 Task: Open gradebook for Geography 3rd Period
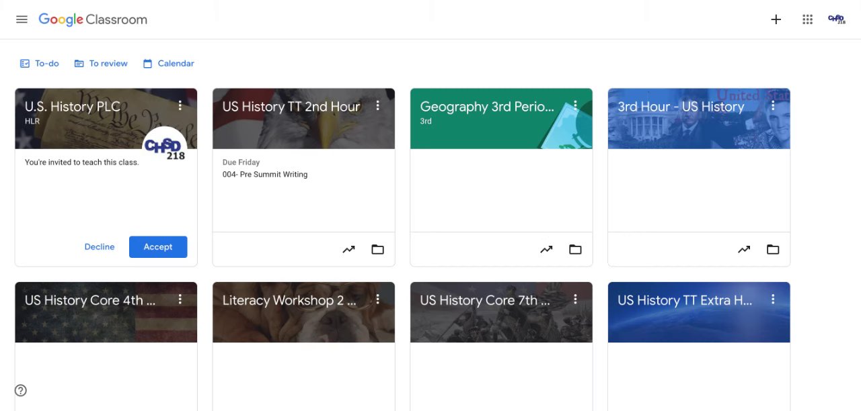click(546, 249)
